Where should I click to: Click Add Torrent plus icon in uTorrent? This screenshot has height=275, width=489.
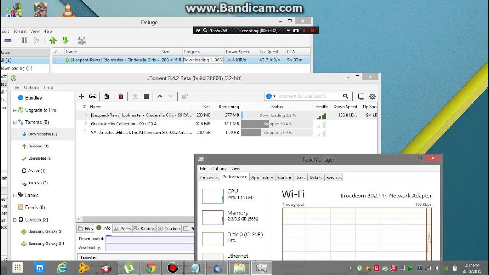(81, 96)
